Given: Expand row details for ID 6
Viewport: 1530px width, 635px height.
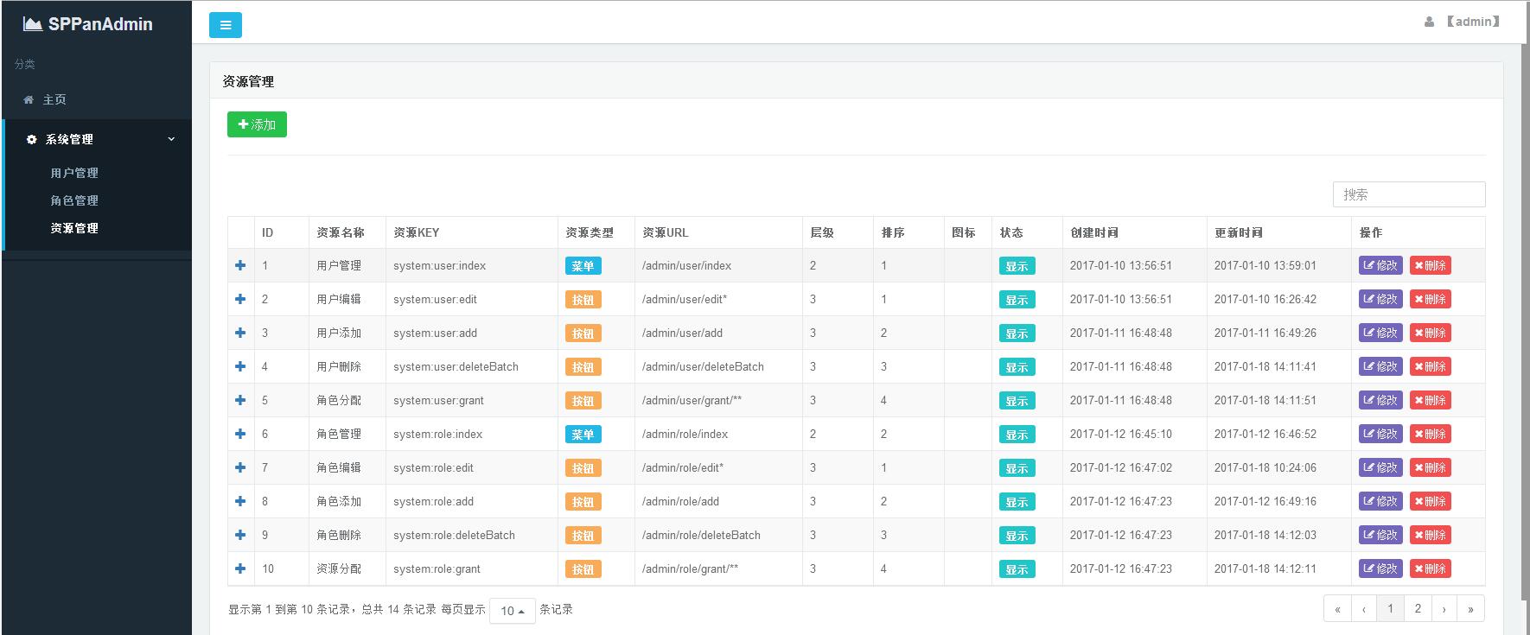Looking at the screenshot, I should click(240, 434).
